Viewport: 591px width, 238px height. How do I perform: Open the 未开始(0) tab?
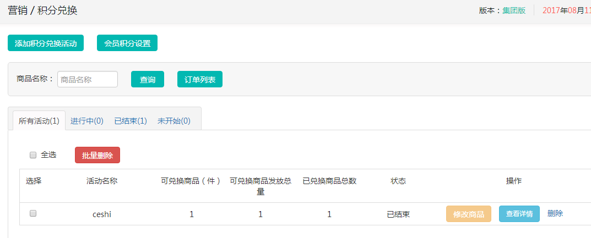(174, 121)
